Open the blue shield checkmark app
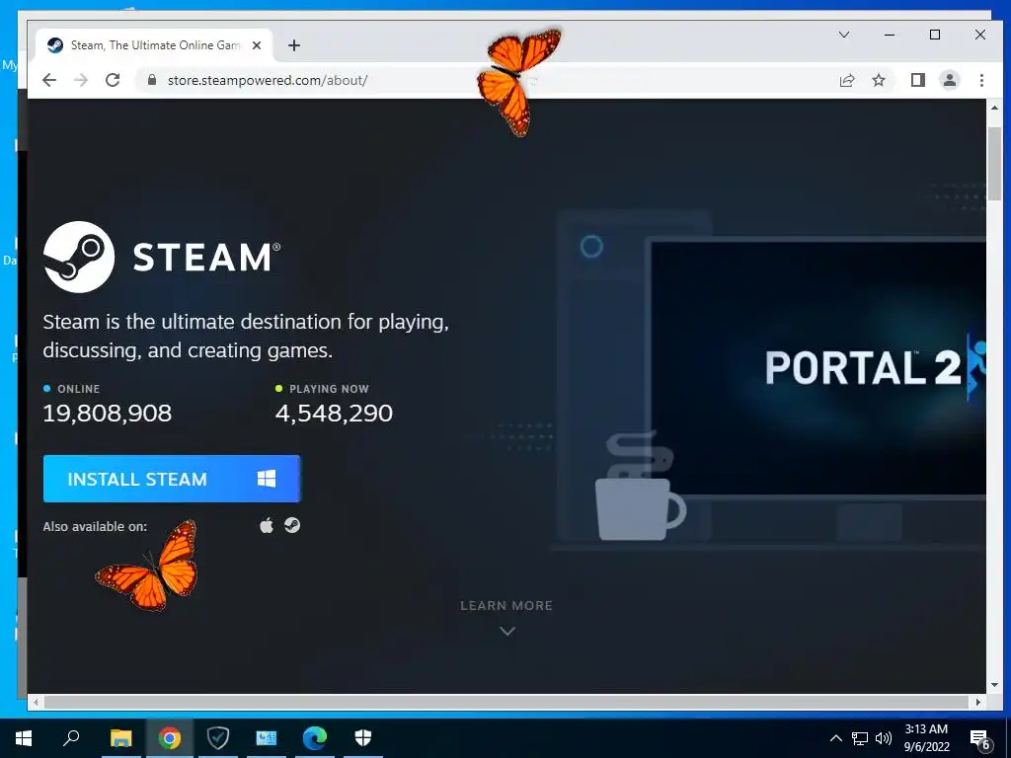1011x758 pixels. click(x=218, y=738)
